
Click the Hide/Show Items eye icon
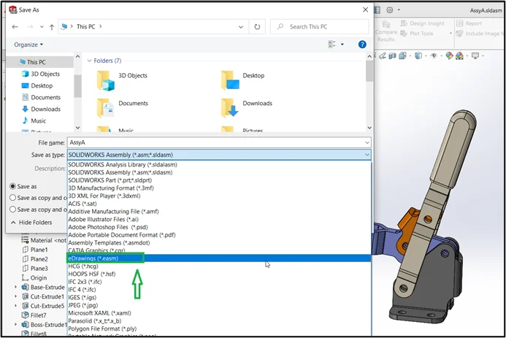click(x=434, y=55)
